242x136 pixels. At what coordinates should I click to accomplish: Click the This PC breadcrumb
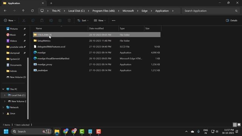56,11
